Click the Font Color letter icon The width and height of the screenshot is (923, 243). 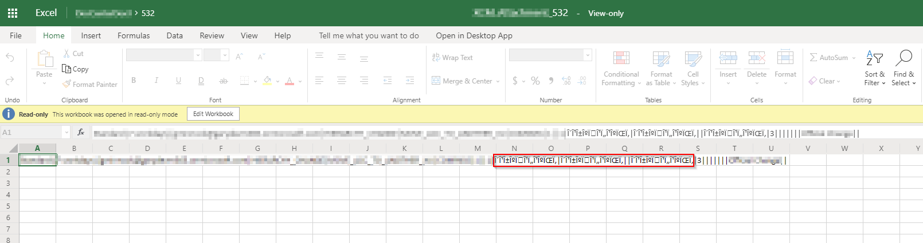(x=290, y=81)
